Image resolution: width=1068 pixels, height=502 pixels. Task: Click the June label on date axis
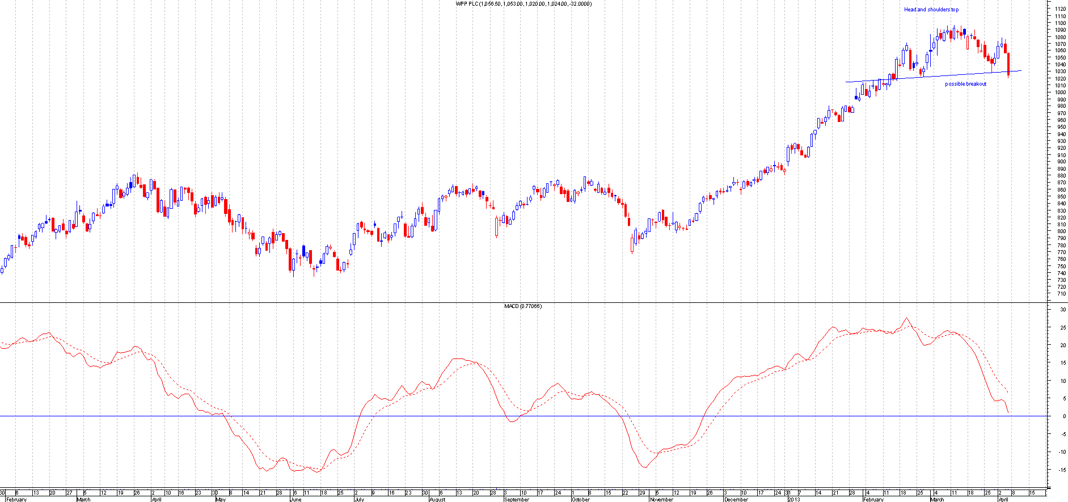[x=295, y=500]
